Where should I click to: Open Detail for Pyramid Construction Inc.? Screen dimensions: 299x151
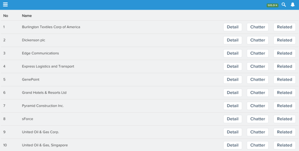pos(232,106)
